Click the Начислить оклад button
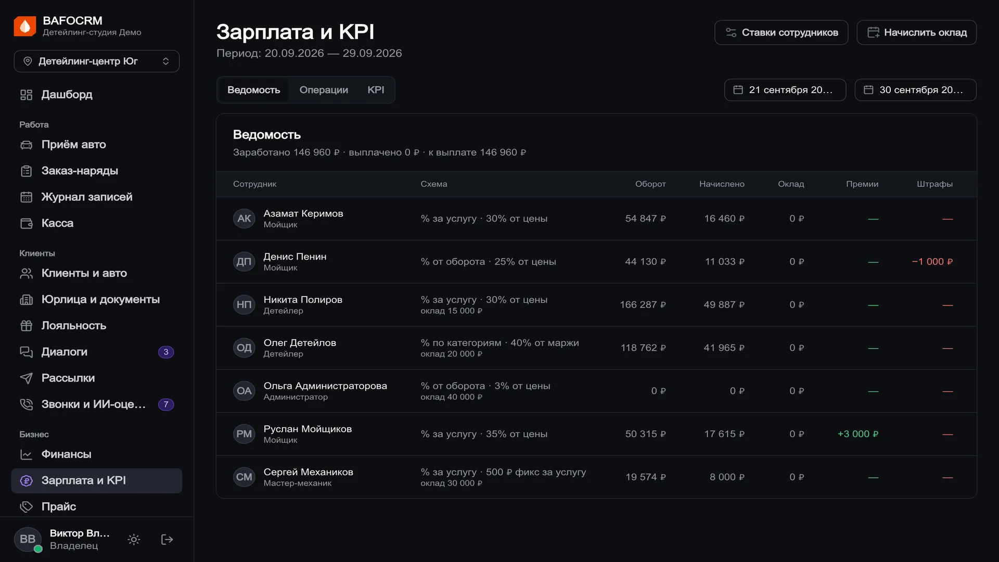The image size is (999, 562). coord(916,32)
